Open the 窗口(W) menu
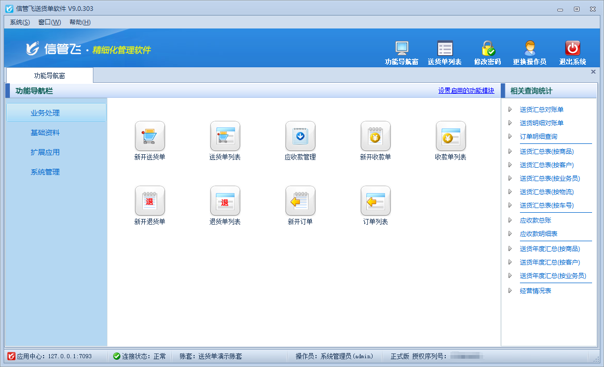Screen dimensions: 604x367 tap(50, 22)
